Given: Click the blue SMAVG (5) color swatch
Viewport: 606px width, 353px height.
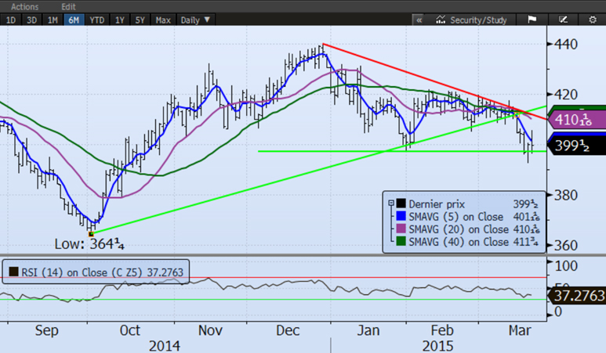Looking at the screenshot, I should click(400, 217).
